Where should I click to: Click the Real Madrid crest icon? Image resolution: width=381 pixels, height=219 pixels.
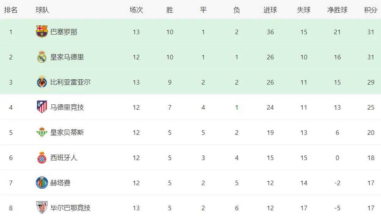42,57
